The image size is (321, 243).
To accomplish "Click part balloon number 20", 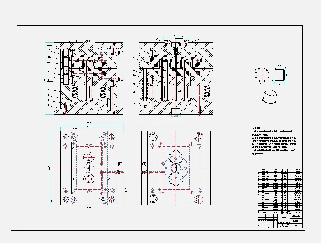I will [x=134, y=70].
